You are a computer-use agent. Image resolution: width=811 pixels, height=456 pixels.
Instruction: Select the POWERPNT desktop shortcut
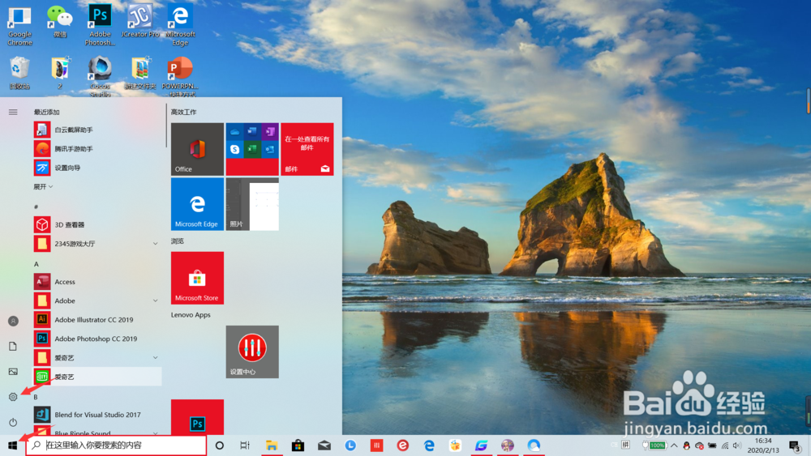(180, 77)
